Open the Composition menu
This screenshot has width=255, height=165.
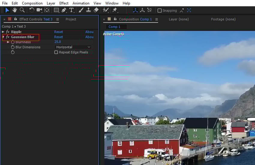[32, 3]
